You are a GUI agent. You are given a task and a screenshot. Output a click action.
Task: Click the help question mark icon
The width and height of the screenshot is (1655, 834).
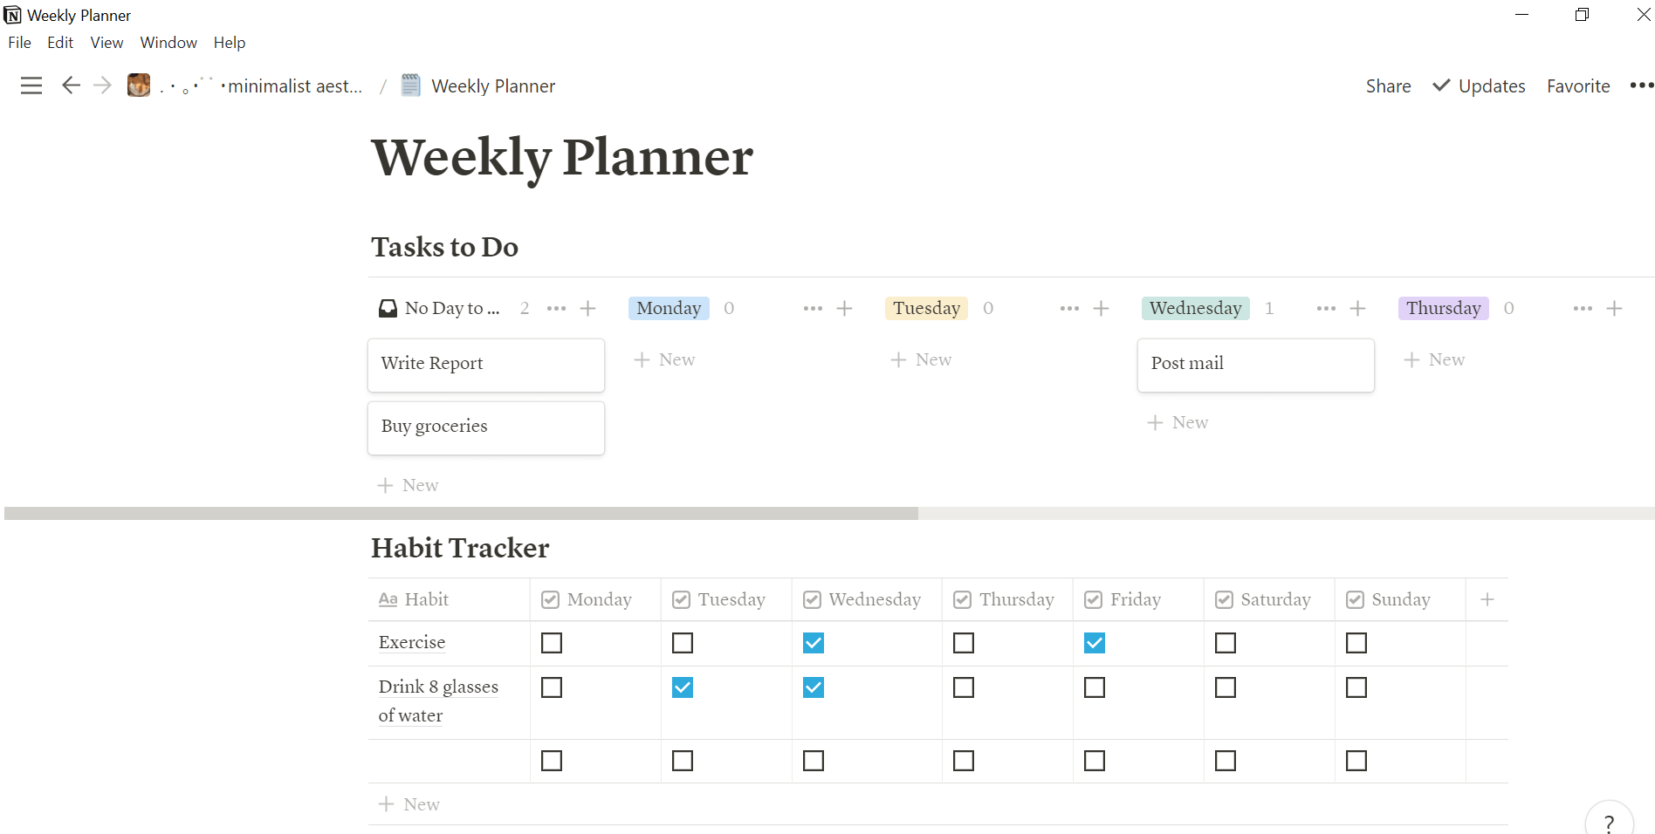[x=1609, y=823]
